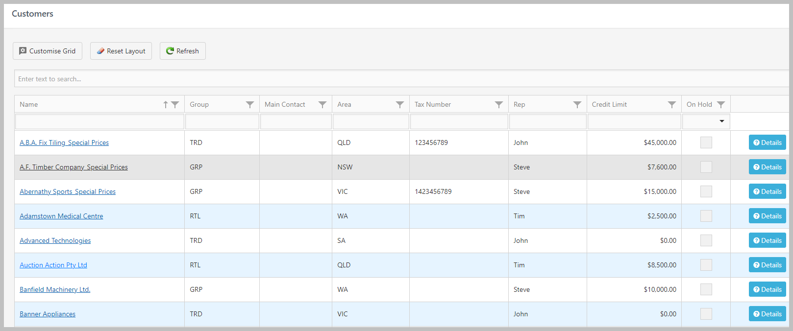793x331 pixels.
Task: Open Details for Advanced Technologies
Action: [x=768, y=240]
